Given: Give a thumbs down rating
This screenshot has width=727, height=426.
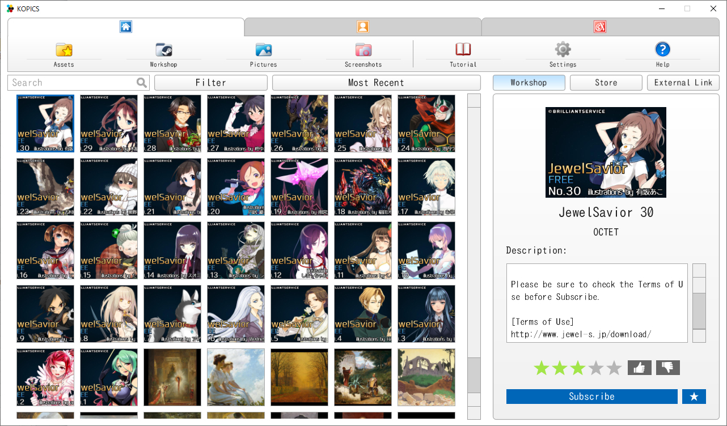Looking at the screenshot, I should [x=667, y=368].
